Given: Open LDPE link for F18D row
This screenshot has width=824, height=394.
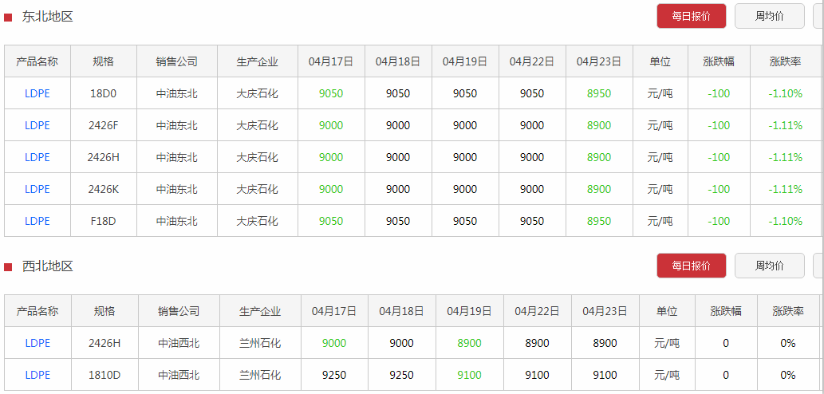Looking at the screenshot, I should point(37,221).
